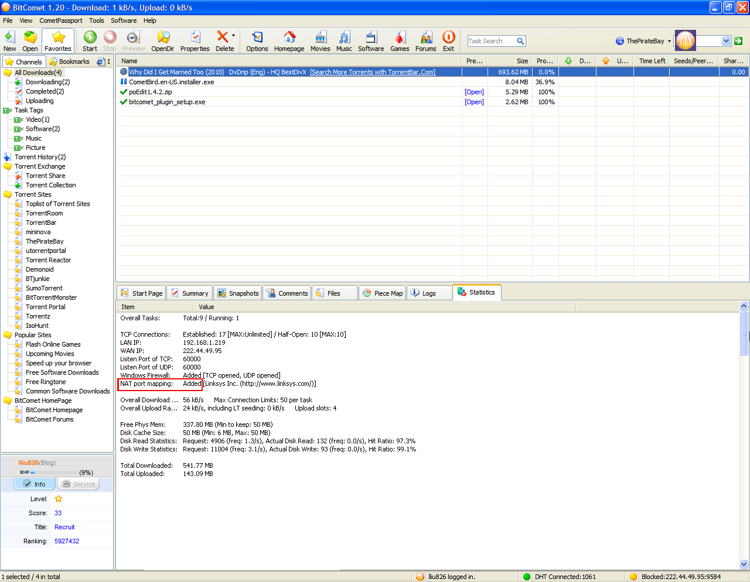This screenshot has width=750, height=582.
Task: Click the Forums toolbar icon
Action: [426, 41]
